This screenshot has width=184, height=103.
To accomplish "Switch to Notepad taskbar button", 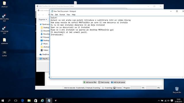I will click(49, 100).
